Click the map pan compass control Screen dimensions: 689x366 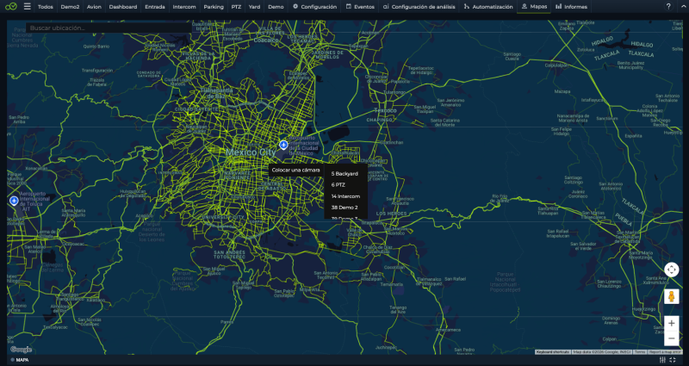point(672,270)
